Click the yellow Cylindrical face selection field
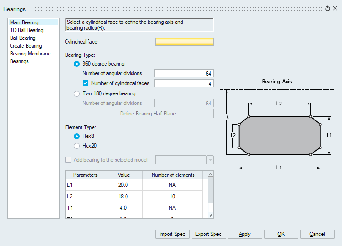The image size is (342, 246). [x=184, y=42]
